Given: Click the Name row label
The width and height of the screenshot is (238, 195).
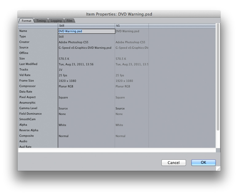Looking at the screenshot, I should [23, 31].
